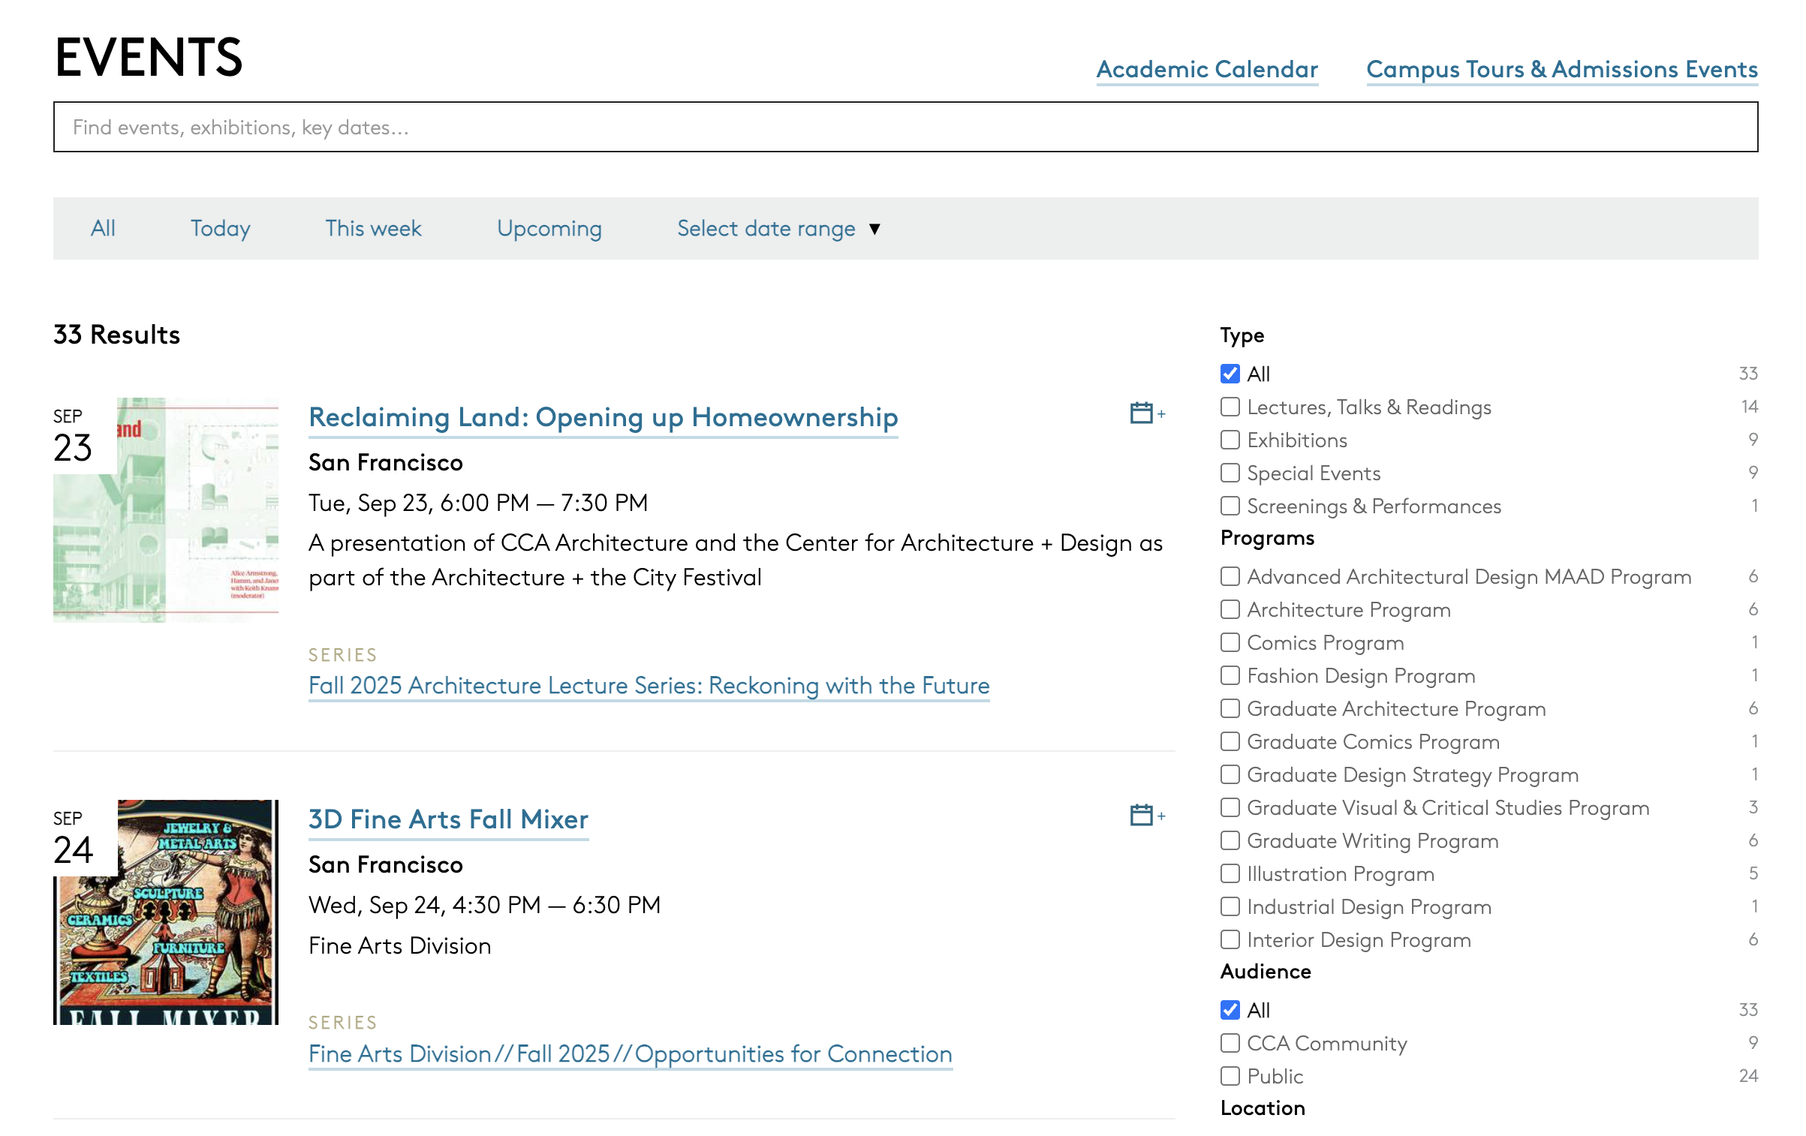Open the Select date range dropdown
Screen dimensions: 1806x1136
(766, 228)
